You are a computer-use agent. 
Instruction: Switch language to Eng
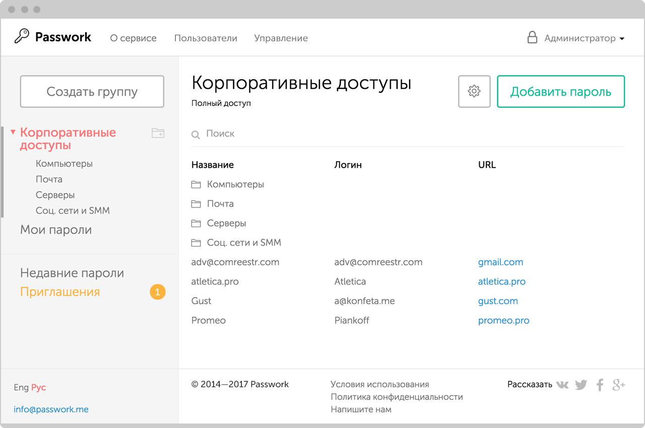click(x=21, y=388)
